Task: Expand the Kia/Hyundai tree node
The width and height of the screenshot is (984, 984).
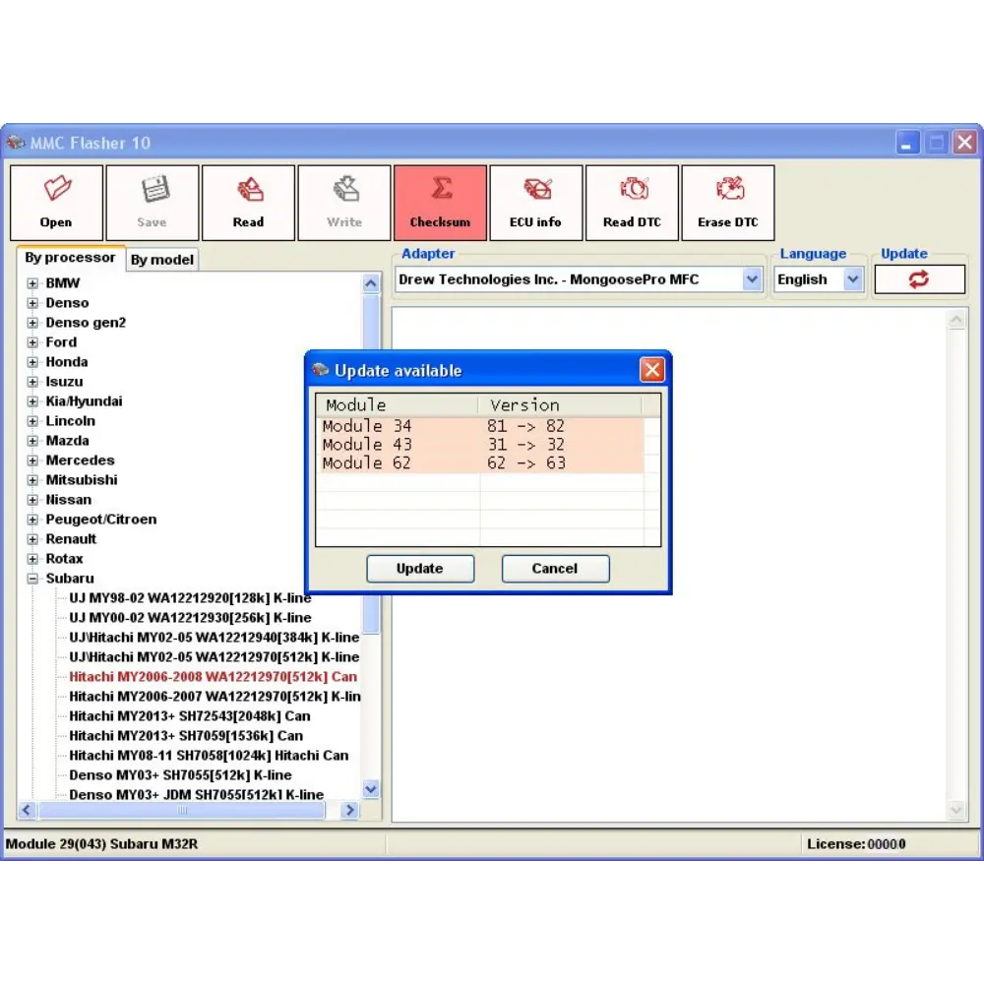Action: tap(32, 401)
